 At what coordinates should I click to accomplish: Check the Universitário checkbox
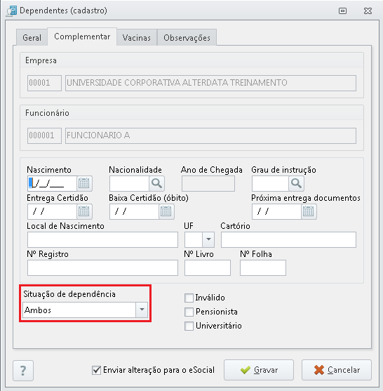pyautogui.click(x=189, y=326)
